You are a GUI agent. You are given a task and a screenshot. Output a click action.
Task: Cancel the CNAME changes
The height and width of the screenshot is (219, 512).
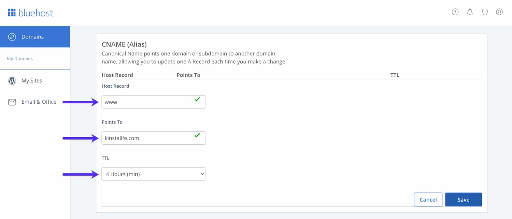(x=428, y=199)
